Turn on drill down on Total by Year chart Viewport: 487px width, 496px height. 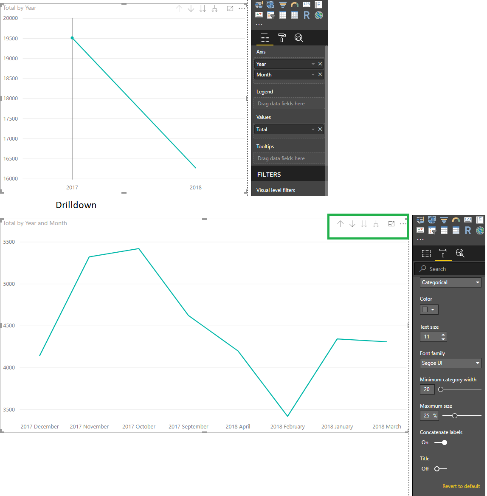(191, 8)
